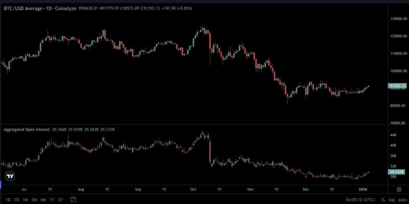The height and width of the screenshot is (204, 409).
Task: Click the 29.737B open interest axis label
Action: [397, 172]
